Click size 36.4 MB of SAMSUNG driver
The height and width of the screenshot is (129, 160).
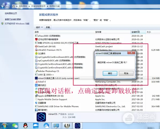click(155, 106)
